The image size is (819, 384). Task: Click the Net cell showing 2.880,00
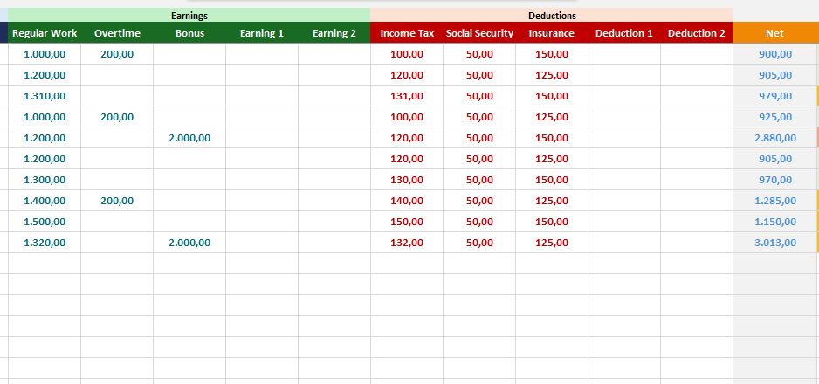[x=774, y=138]
